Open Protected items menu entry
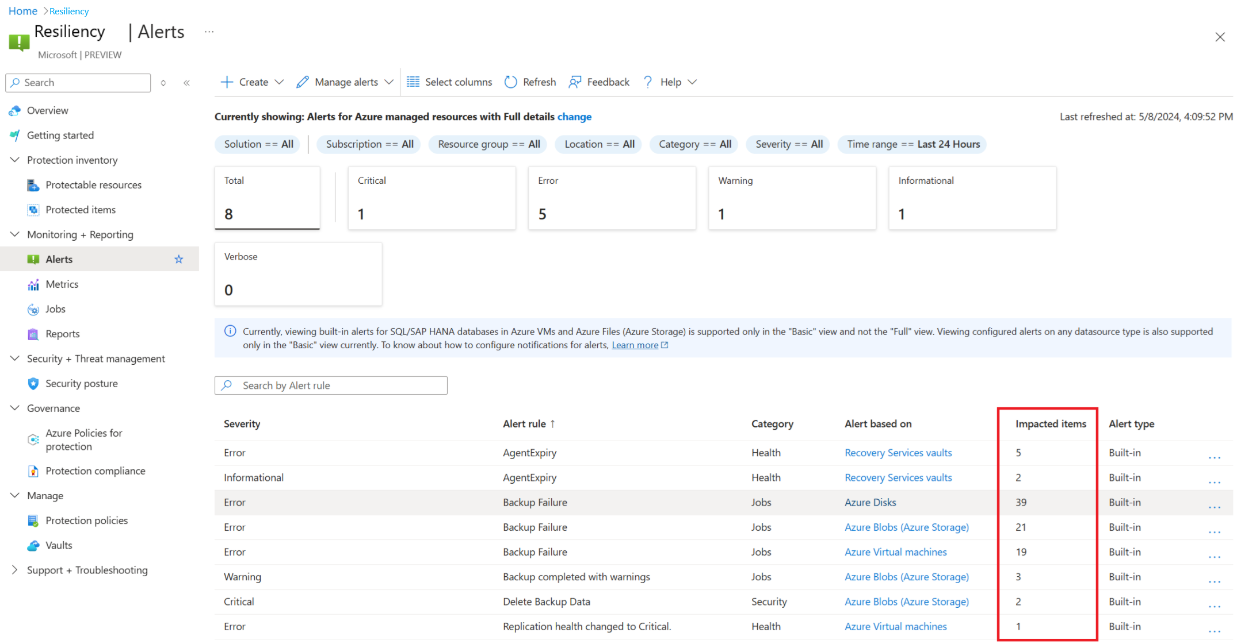 pos(81,210)
